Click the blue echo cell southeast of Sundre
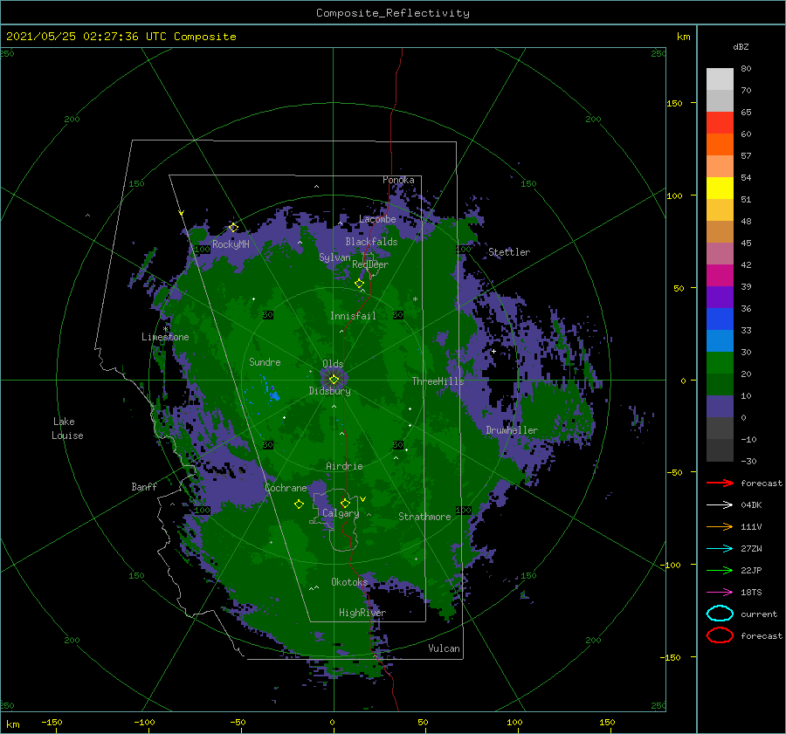The height and width of the screenshot is (734, 786). 275,395
